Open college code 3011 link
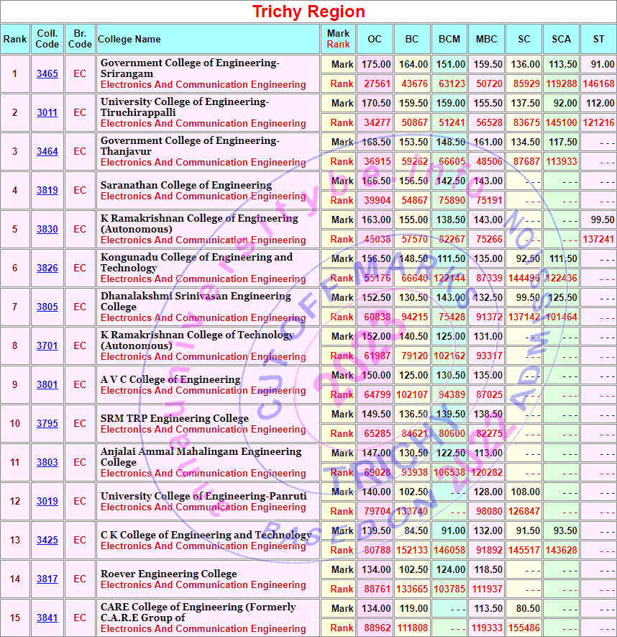Screen dimensions: 617x637 coord(47,113)
